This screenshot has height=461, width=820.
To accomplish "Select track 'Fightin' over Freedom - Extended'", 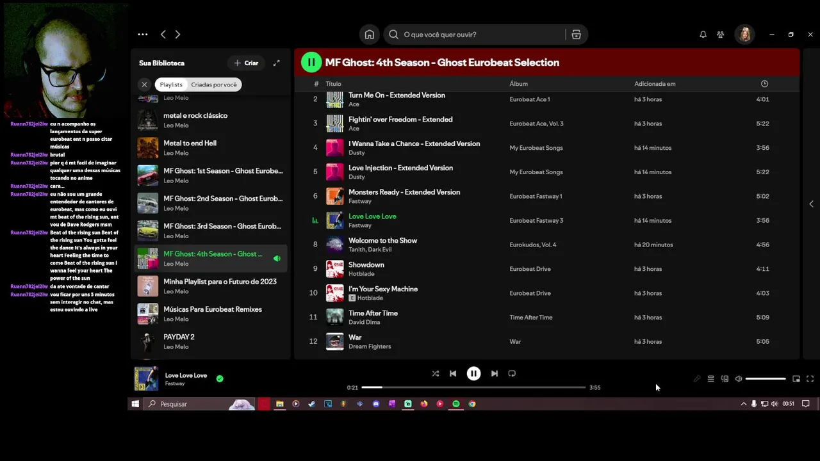I will pos(400,120).
